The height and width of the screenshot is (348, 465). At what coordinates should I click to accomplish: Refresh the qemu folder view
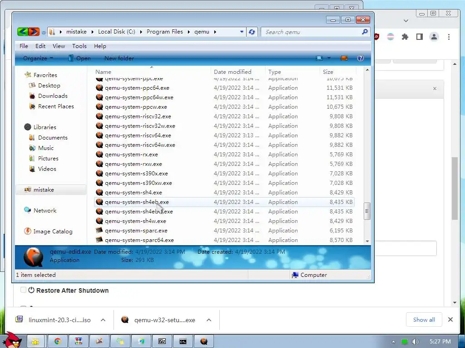pyautogui.click(x=252, y=32)
